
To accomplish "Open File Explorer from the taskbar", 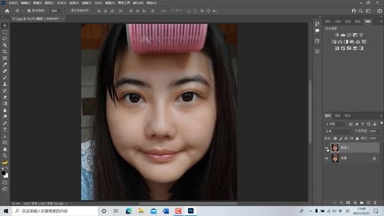I will tap(141, 211).
